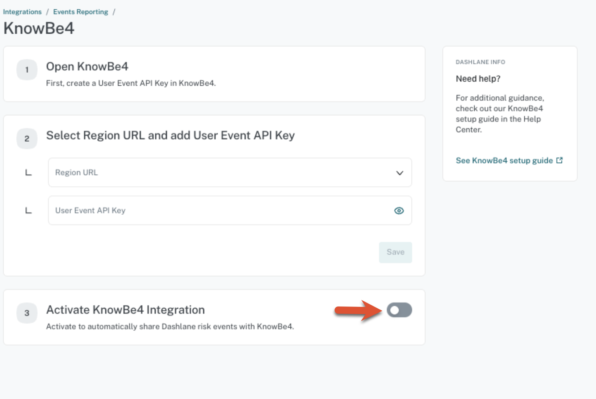Click the Save button
Screen dimensions: 596x399
click(x=395, y=252)
